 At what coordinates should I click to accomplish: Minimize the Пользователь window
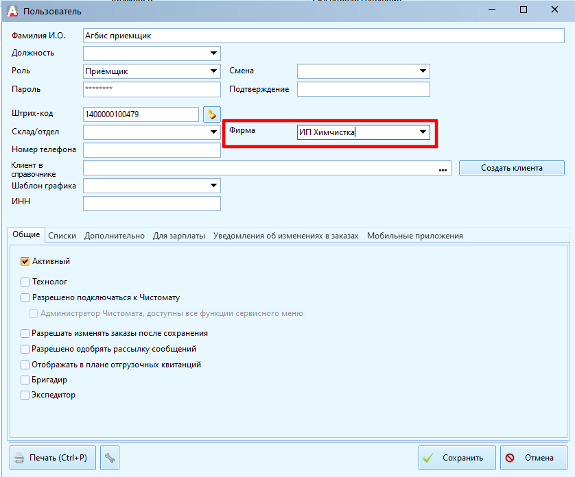tap(492, 10)
